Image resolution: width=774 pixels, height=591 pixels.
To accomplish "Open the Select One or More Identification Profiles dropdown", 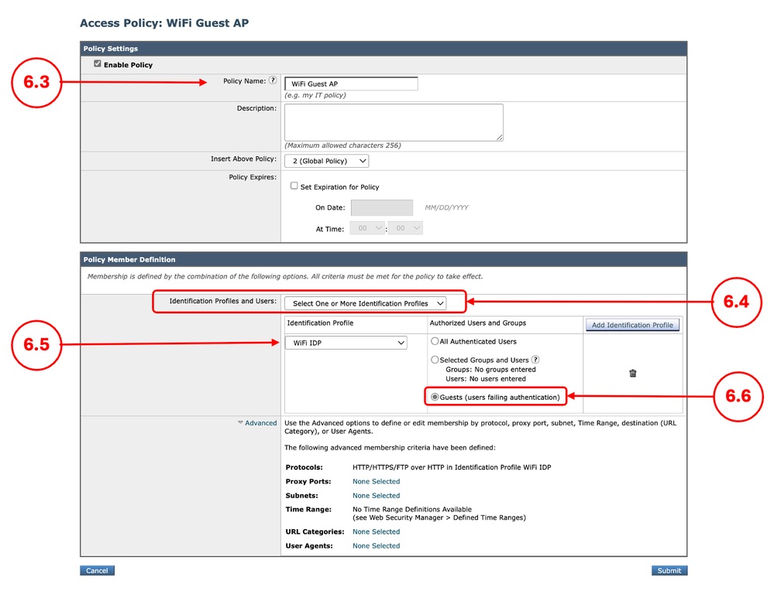I will (x=366, y=303).
